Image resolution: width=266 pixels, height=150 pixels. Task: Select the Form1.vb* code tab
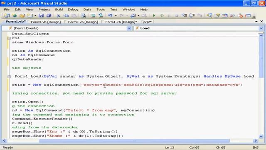(16, 22)
